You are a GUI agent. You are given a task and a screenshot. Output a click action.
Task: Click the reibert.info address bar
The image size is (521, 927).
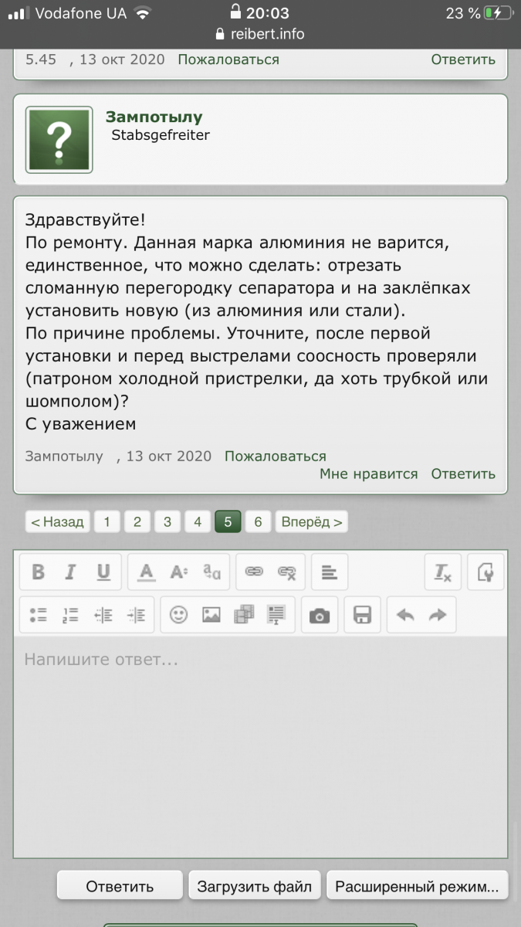(260, 34)
